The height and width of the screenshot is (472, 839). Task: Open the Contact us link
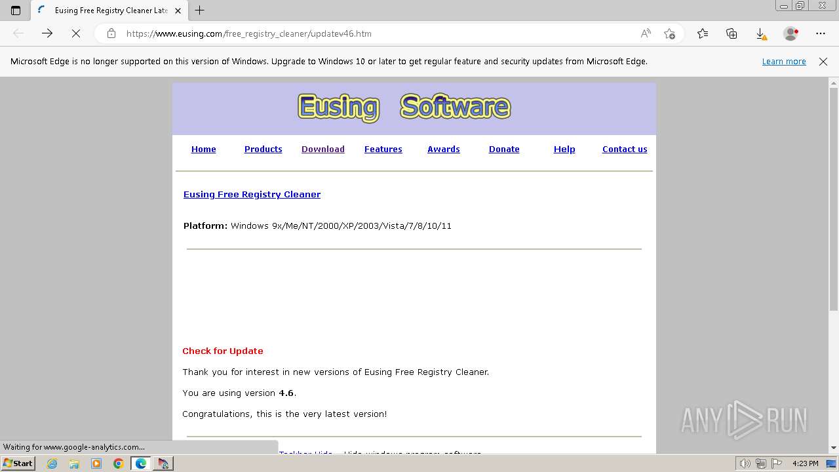(x=625, y=149)
